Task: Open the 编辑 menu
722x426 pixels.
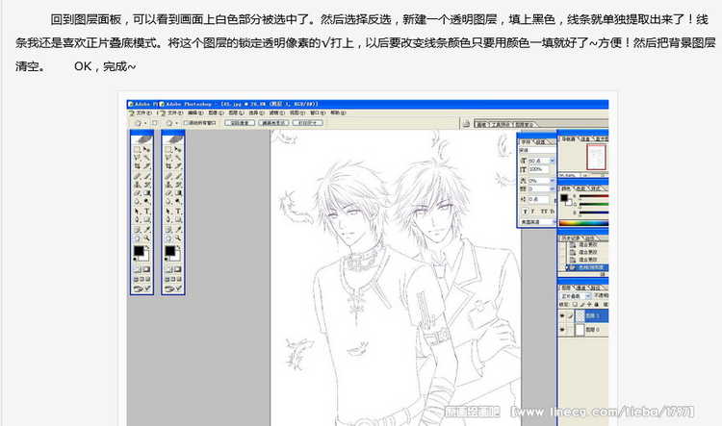Action: 195,113
